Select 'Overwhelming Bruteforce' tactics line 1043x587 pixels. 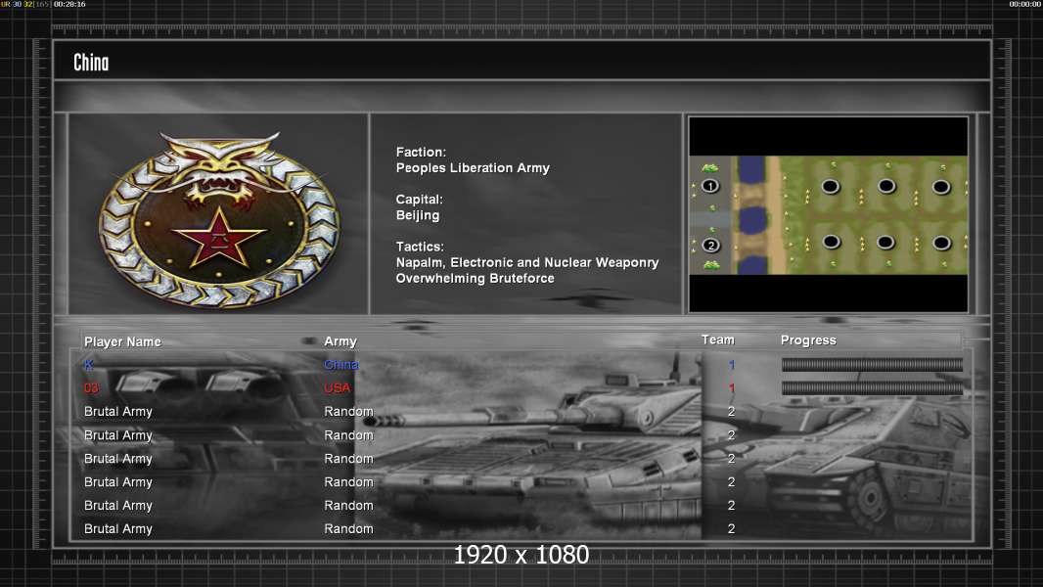475,279
